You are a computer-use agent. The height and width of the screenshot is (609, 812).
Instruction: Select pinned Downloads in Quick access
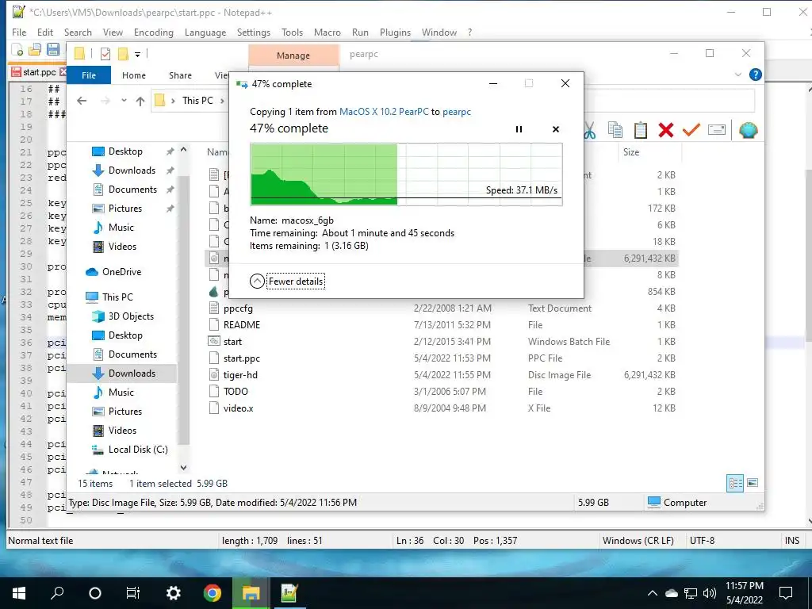pyautogui.click(x=132, y=170)
